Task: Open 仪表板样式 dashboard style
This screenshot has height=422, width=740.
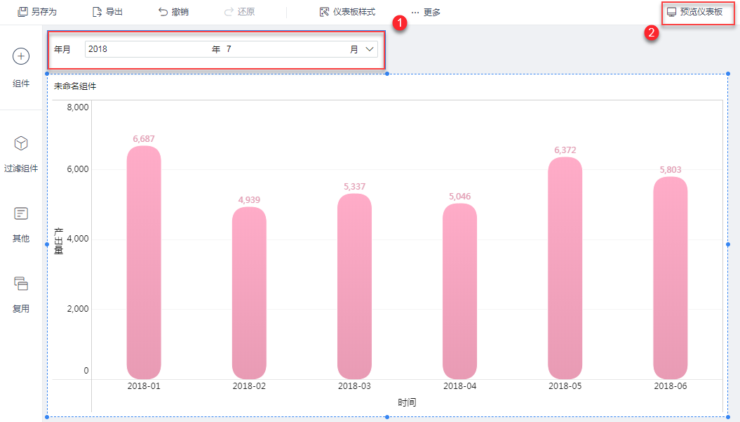Action: (x=347, y=12)
